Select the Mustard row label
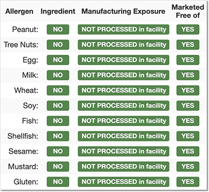 pos(23,166)
